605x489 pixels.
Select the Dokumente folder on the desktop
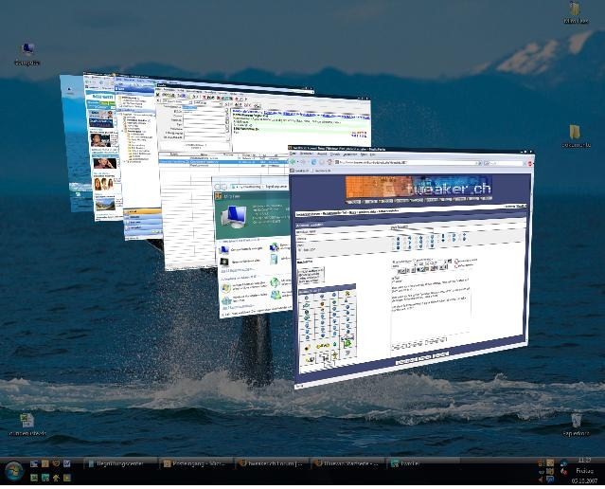(575, 134)
